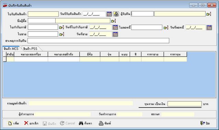Click the ยกเลิก (cancel record) button
Viewport: 219px width, 130px height.
click(31, 123)
